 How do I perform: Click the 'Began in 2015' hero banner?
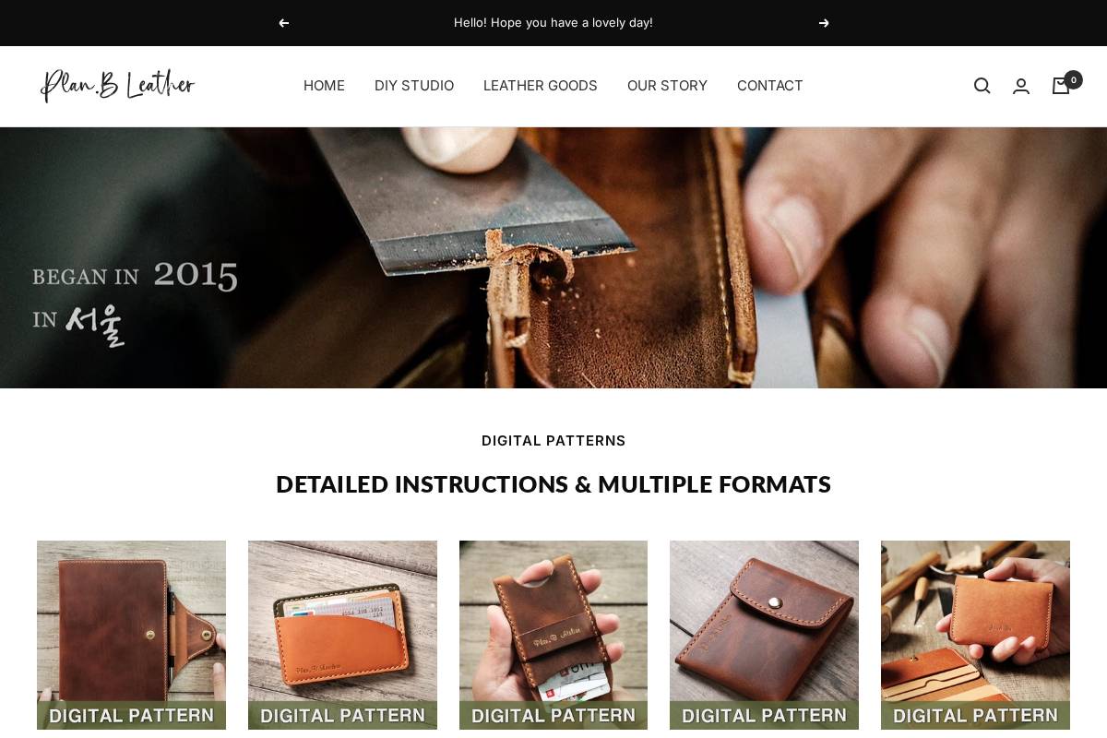pyautogui.click(x=553, y=257)
